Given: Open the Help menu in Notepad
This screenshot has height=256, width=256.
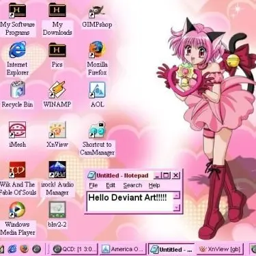Looking at the screenshot, I should coord(154,186).
